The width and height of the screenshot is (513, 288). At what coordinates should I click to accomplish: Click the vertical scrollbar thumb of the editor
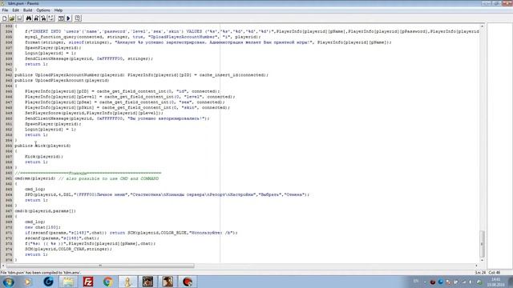coord(482,243)
